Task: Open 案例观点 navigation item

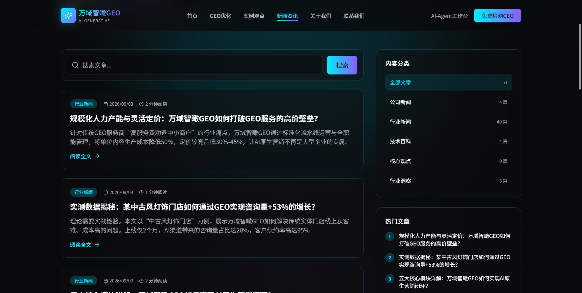Action: pos(254,16)
